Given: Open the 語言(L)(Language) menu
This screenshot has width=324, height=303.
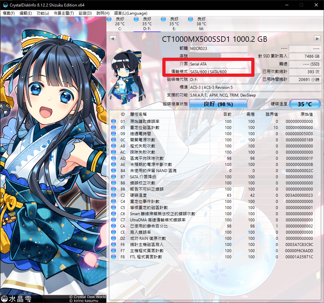Looking at the screenshot, I should pos(131,13).
